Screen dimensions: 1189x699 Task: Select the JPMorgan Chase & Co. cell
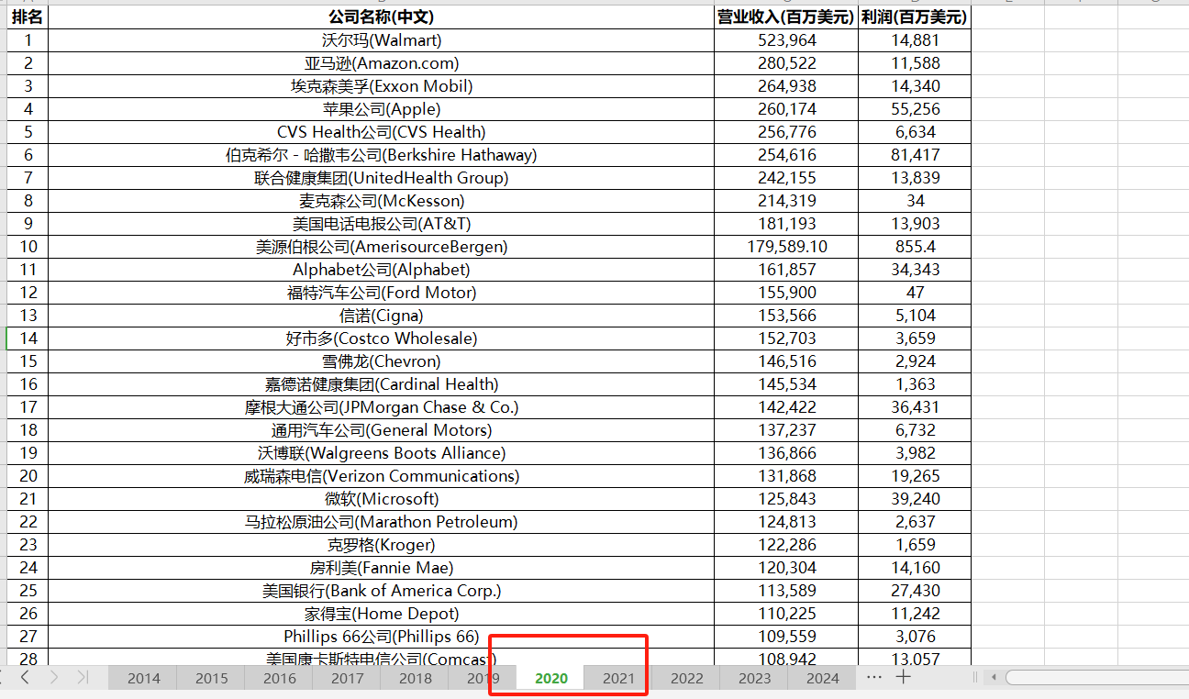(x=381, y=407)
